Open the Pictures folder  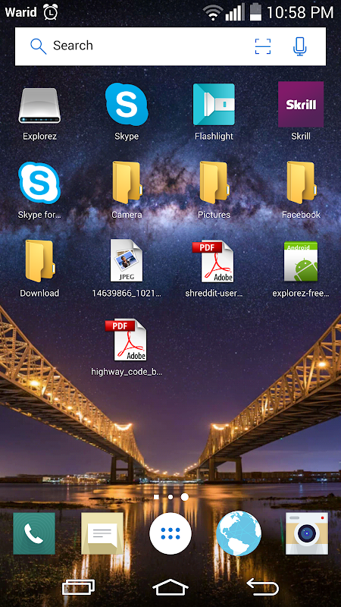(x=214, y=182)
